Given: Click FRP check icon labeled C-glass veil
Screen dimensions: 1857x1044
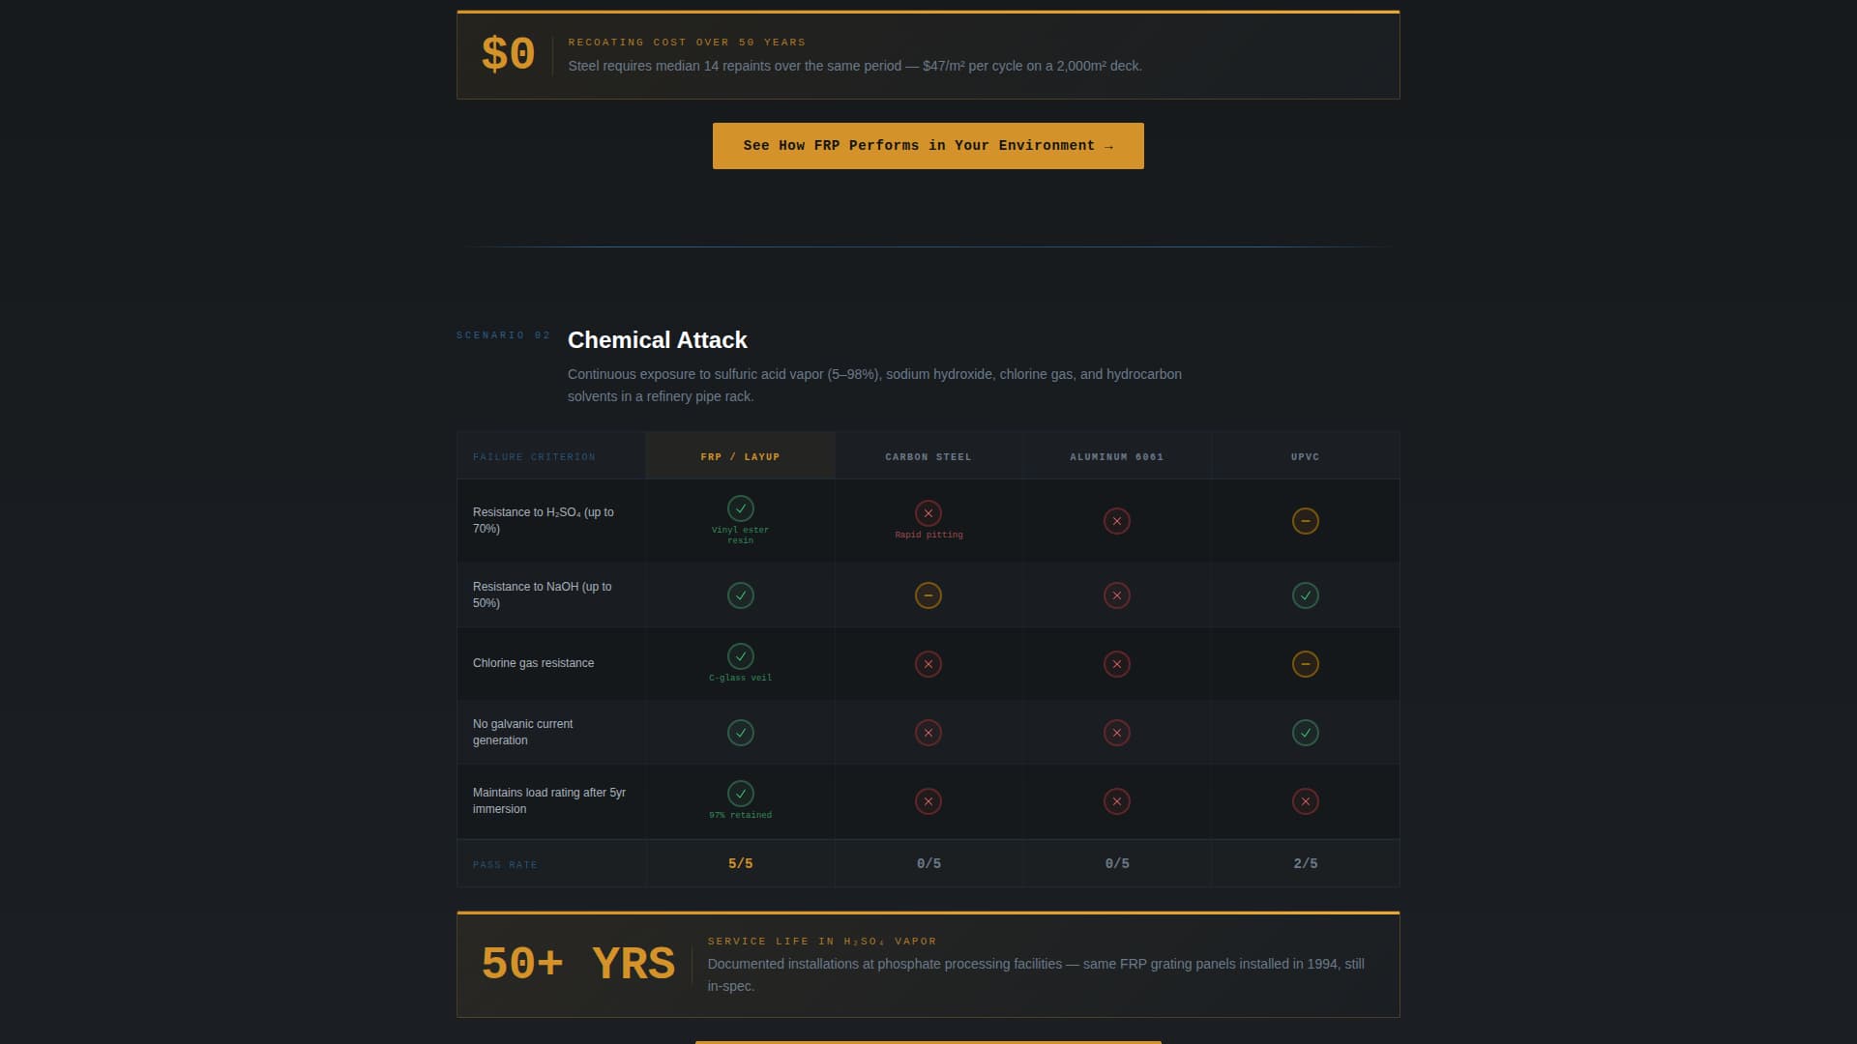Looking at the screenshot, I should pyautogui.click(x=740, y=656).
